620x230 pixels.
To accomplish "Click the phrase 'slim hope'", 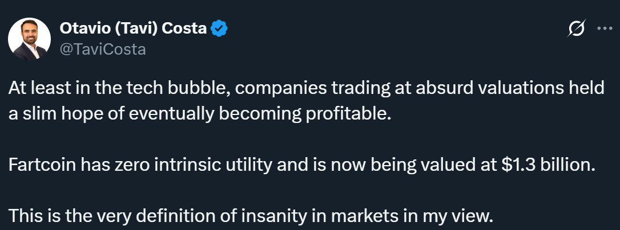I will click(64, 114).
